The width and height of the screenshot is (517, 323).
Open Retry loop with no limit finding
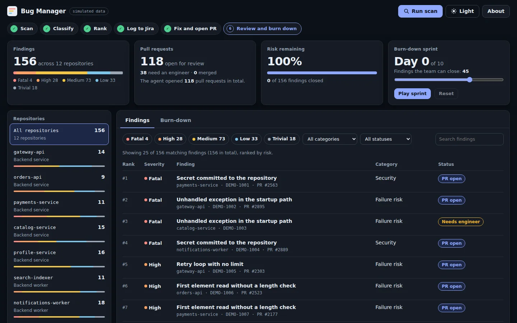313,268
